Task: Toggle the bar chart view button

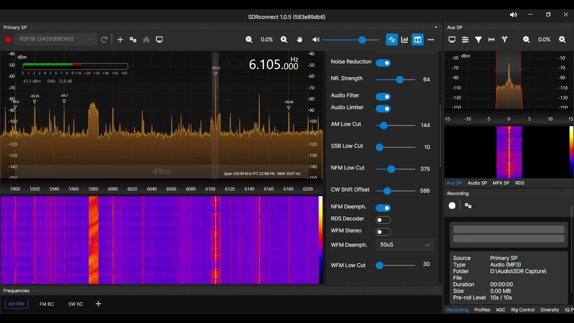Action: pyautogui.click(x=404, y=39)
